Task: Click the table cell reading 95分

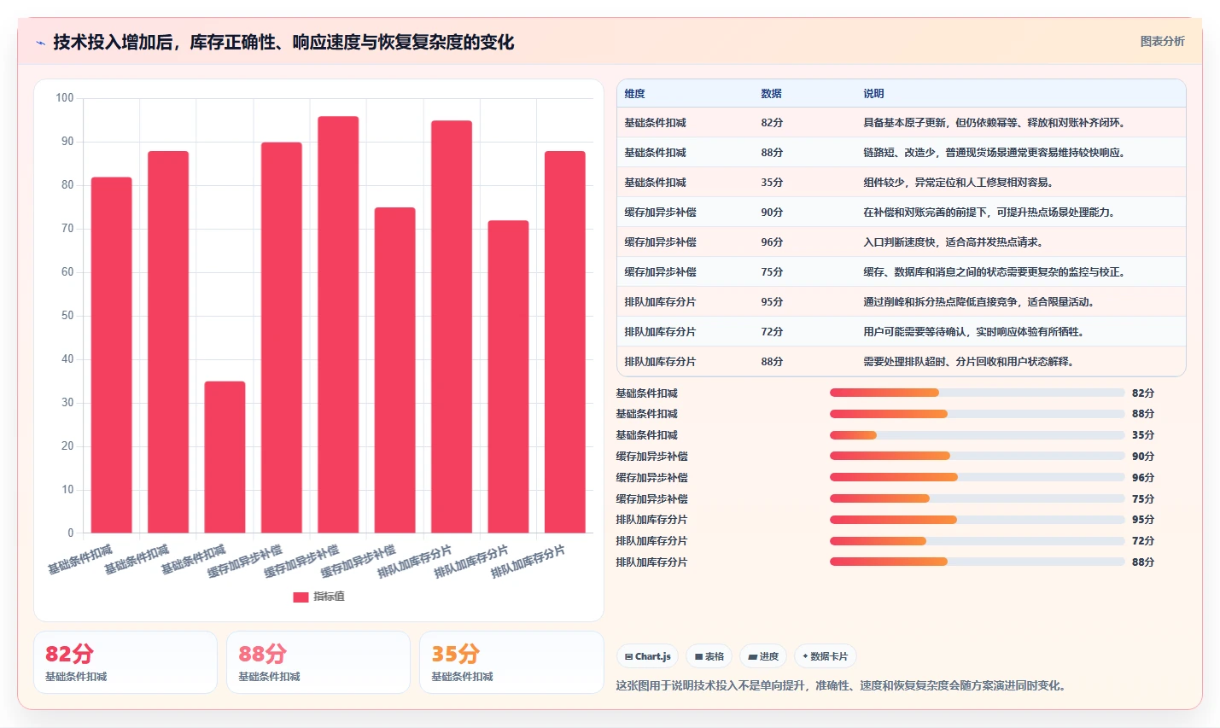Action: [772, 302]
